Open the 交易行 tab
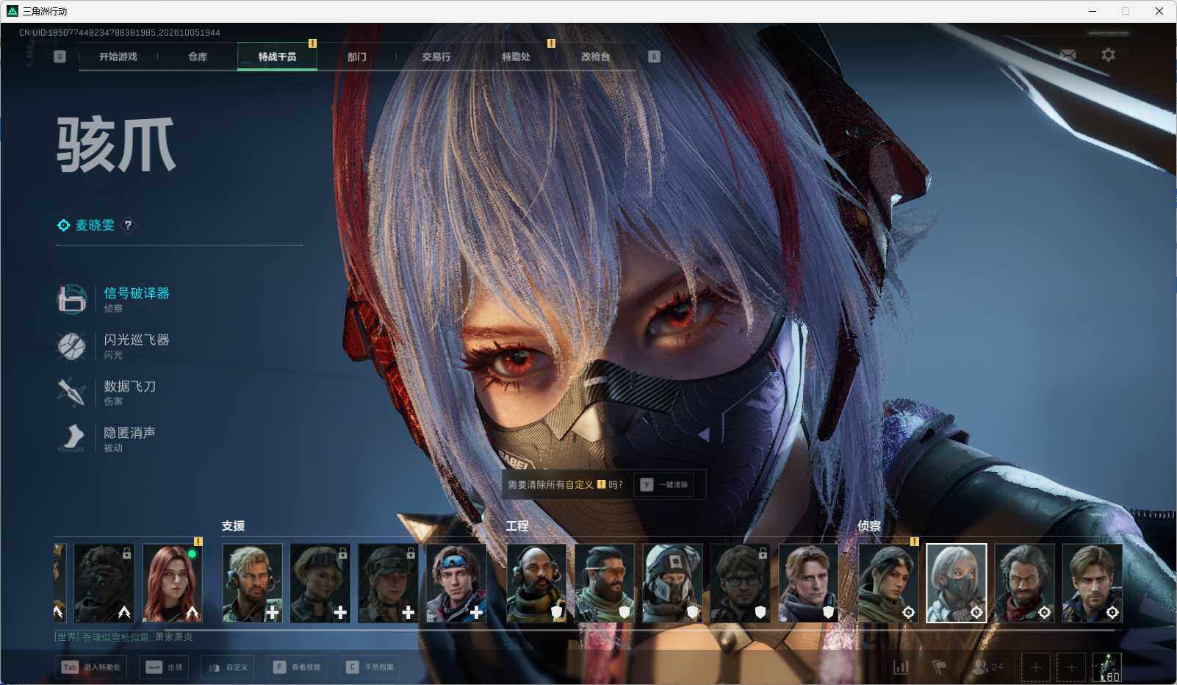Viewport: 1177px width, 685px height. [436, 57]
